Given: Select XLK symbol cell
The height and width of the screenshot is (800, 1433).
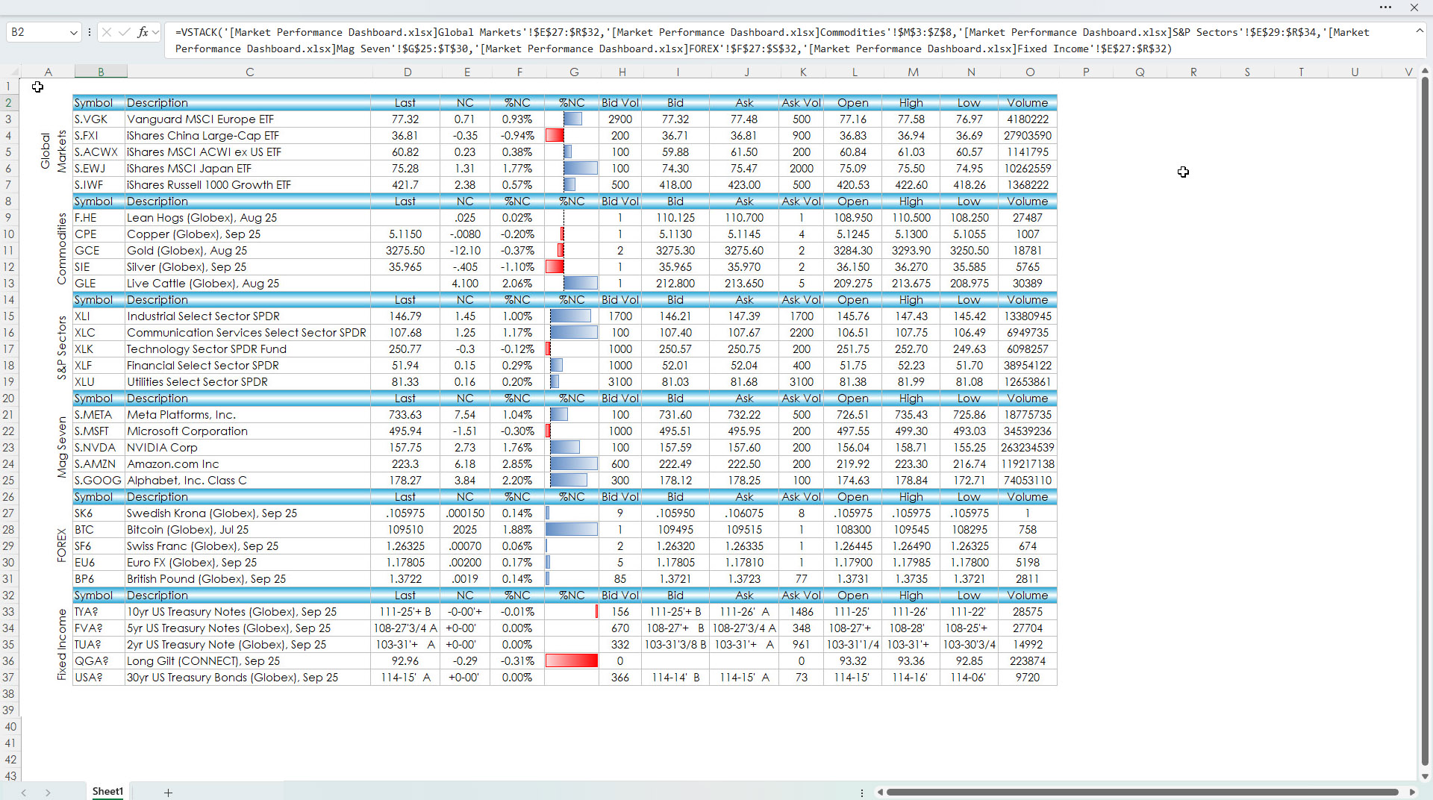Looking at the screenshot, I should coord(99,349).
